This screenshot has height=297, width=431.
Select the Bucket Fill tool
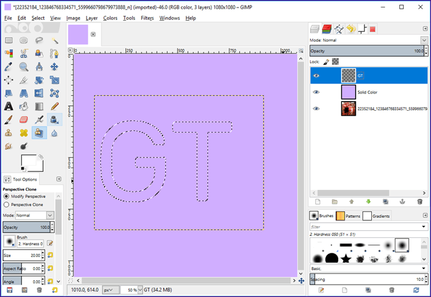pyautogui.click(x=24, y=106)
